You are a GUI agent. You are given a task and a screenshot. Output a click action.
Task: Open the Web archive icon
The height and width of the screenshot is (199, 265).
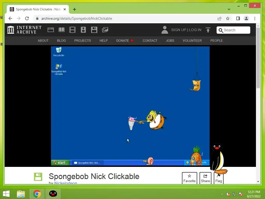[x=50, y=30]
